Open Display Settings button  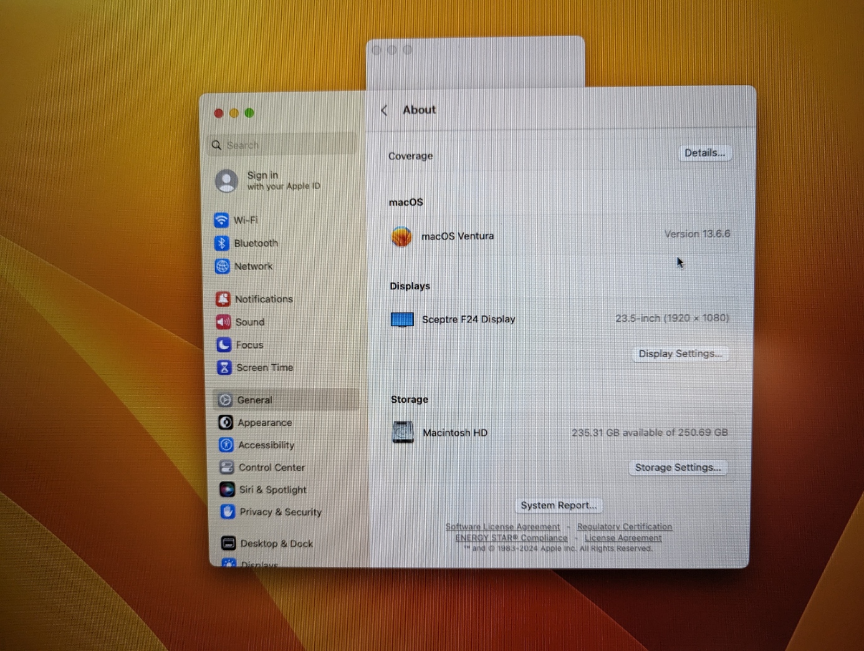[x=680, y=354]
